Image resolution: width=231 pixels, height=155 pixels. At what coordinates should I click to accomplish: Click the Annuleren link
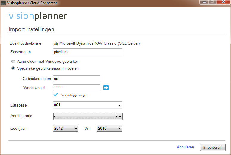pos(185,147)
